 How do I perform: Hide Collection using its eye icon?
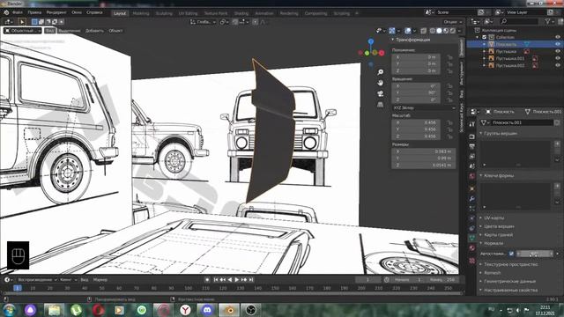coord(558,37)
